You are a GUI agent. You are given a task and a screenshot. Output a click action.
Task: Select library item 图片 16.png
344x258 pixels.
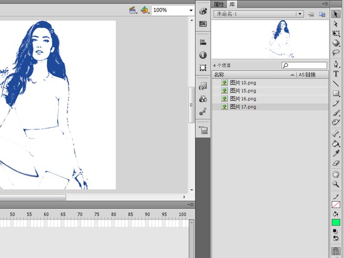coord(270,99)
